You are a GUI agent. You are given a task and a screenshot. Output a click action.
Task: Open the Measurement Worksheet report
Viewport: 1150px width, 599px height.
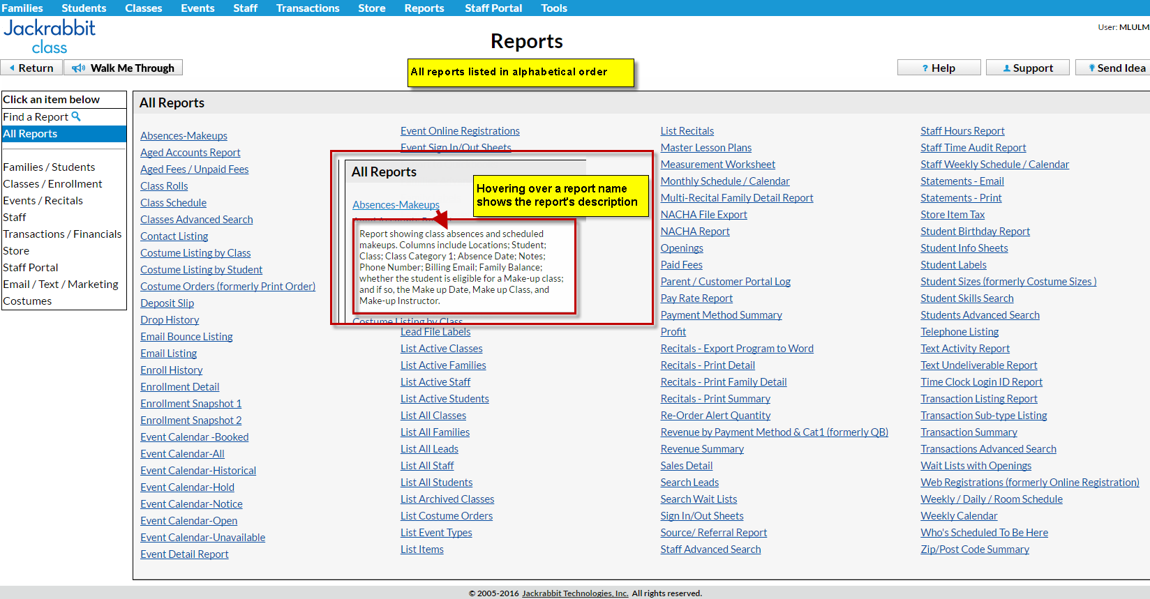pos(718,165)
